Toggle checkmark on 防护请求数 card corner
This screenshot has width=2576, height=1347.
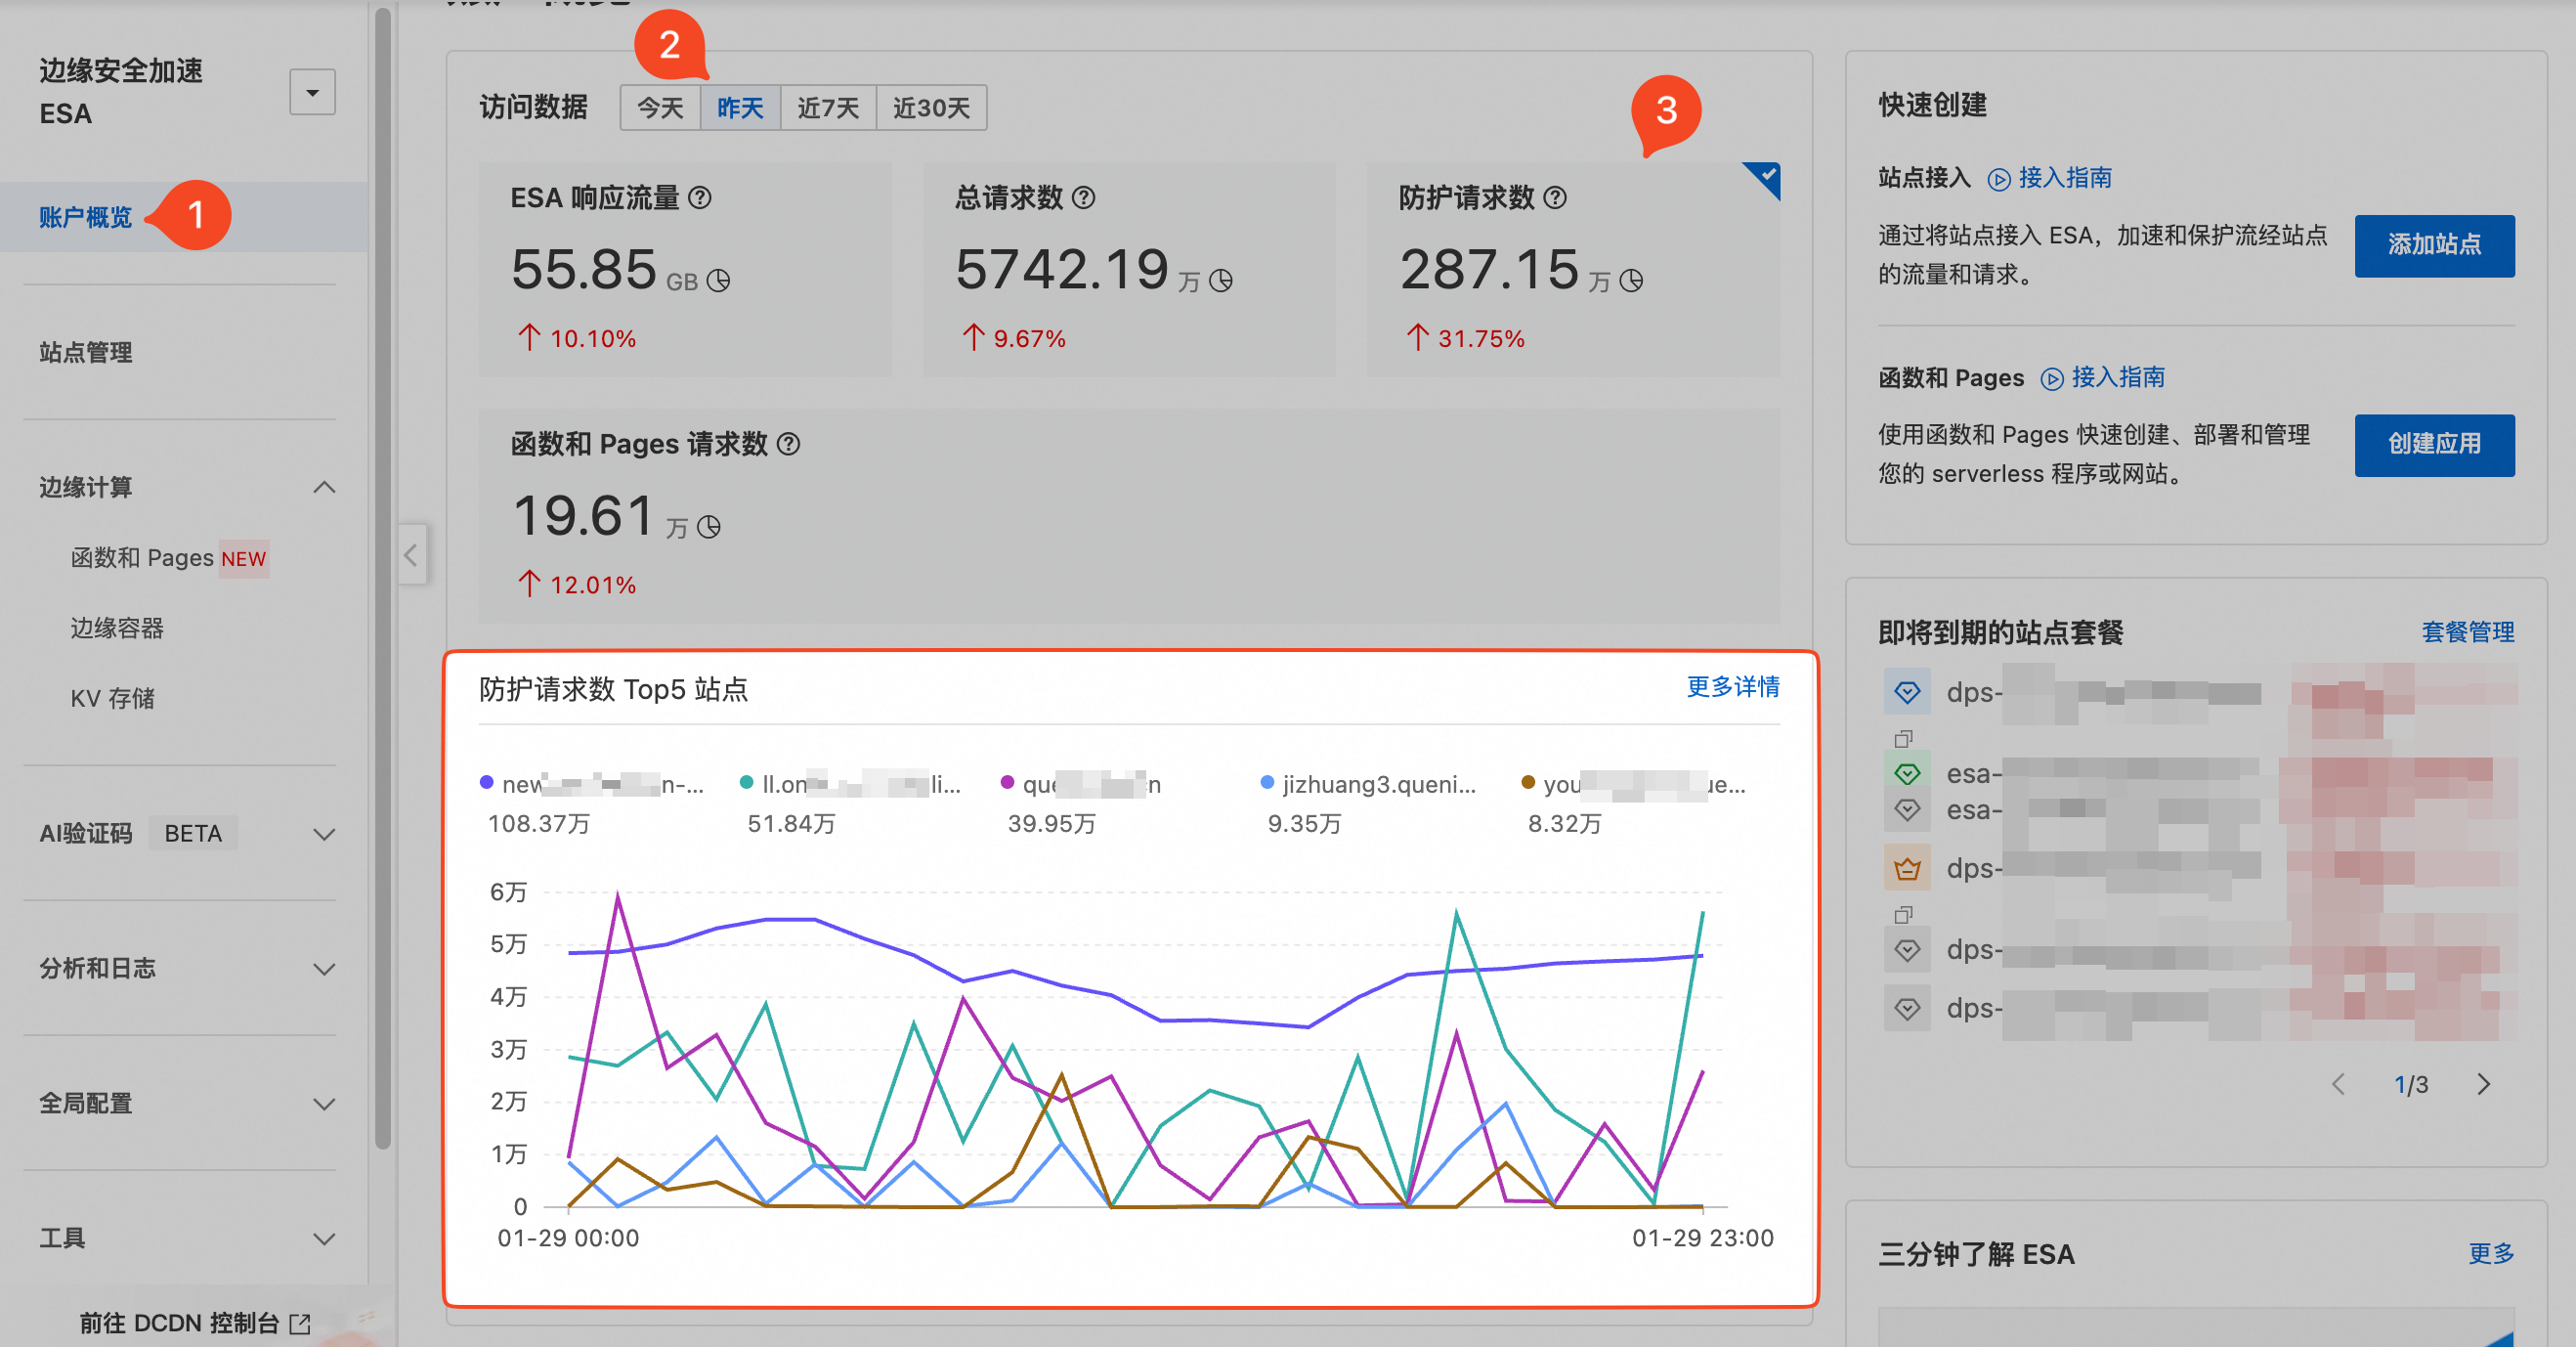(1767, 175)
